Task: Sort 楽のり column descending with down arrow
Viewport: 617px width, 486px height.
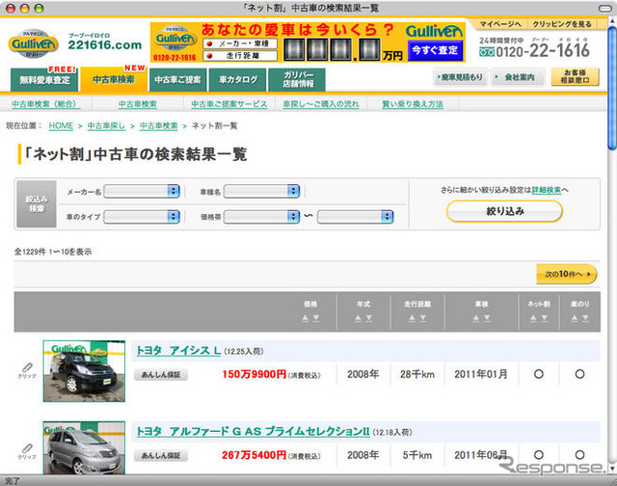Action: pos(585,318)
